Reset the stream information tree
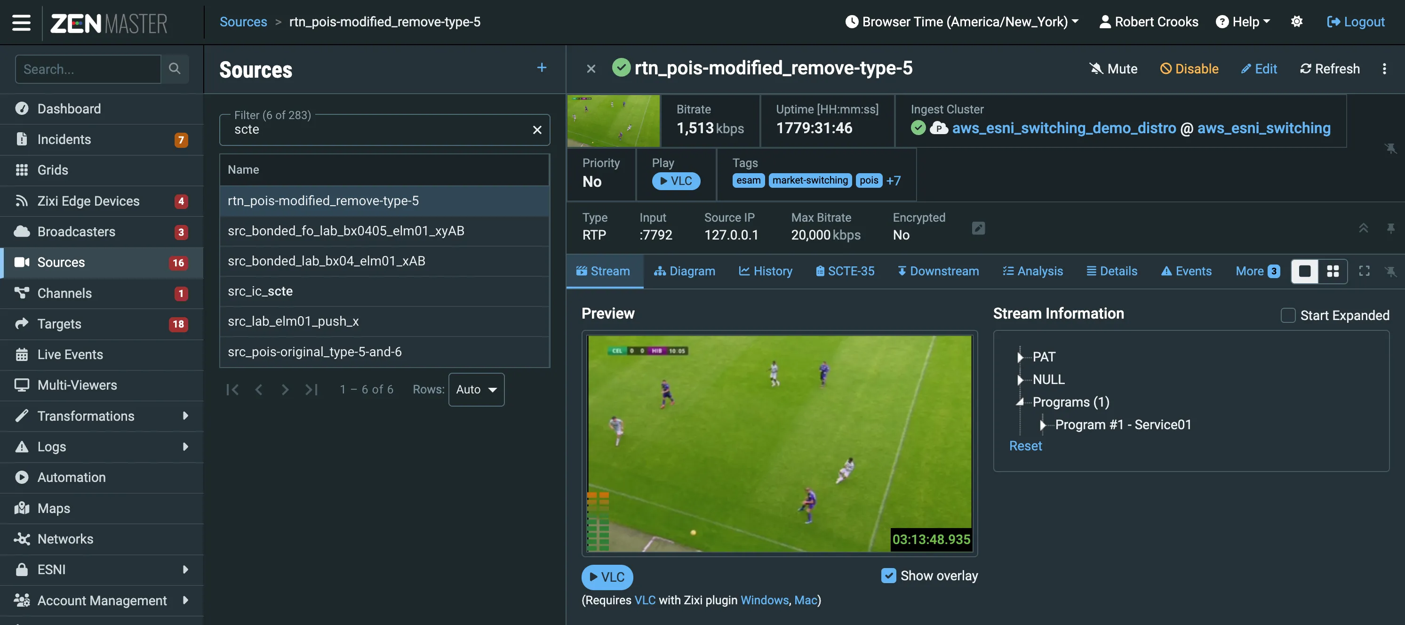 [1025, 446]
